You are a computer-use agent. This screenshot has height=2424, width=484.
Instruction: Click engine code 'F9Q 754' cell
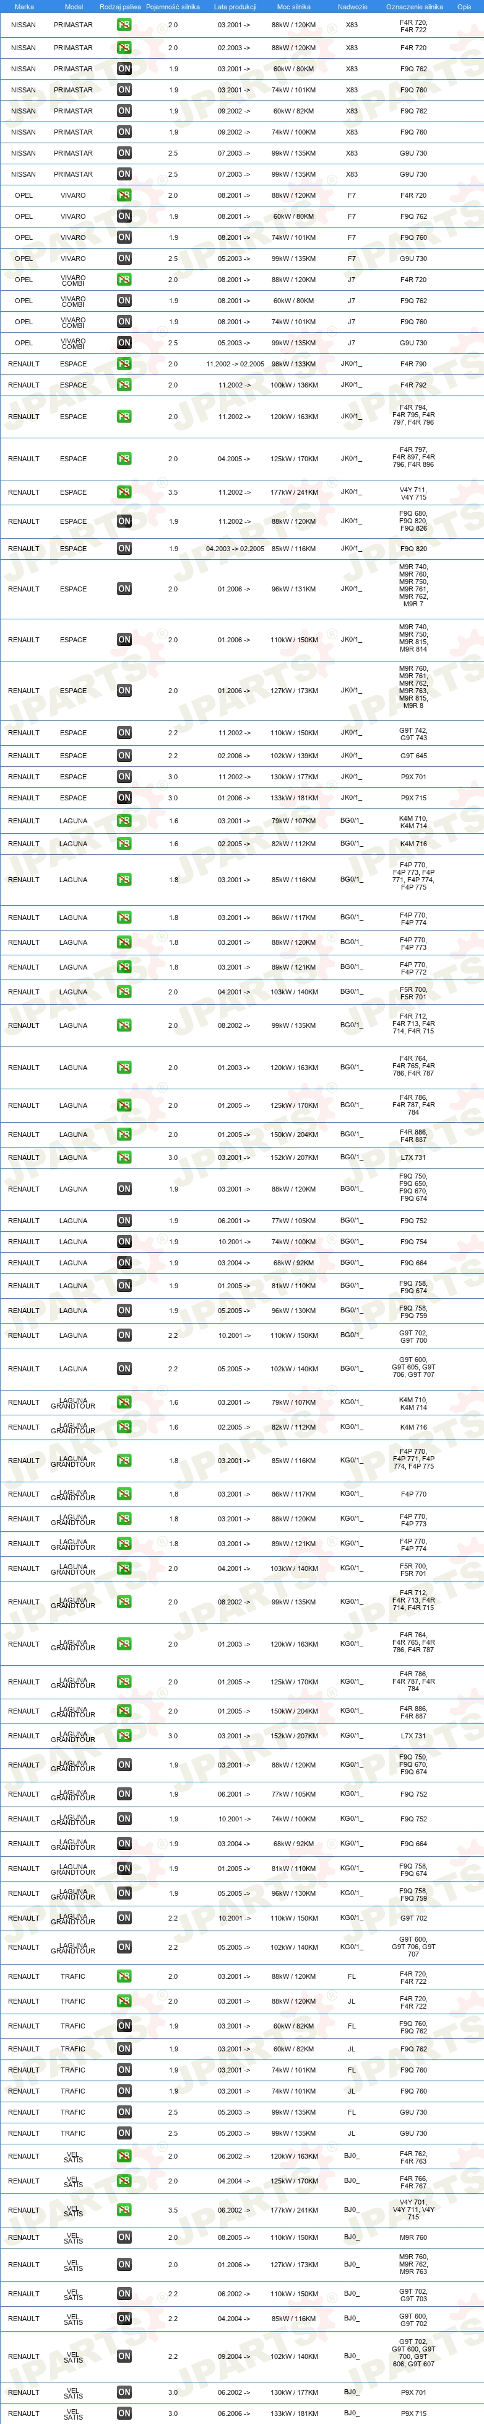[413, 1242]
